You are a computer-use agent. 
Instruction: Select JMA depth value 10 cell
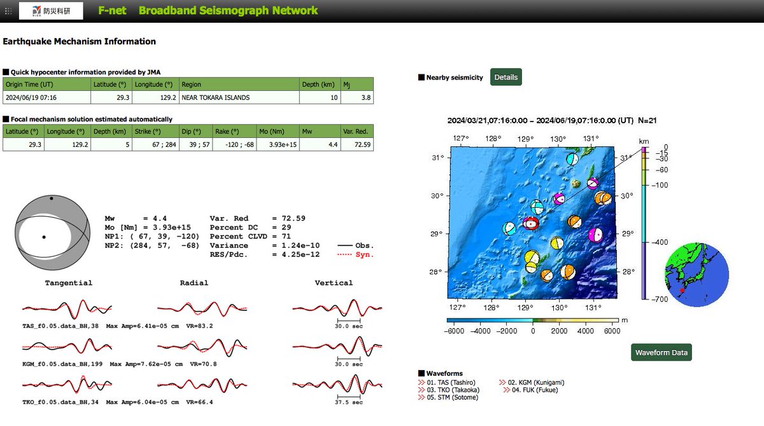pyautogui.click(x=320, y=97)
